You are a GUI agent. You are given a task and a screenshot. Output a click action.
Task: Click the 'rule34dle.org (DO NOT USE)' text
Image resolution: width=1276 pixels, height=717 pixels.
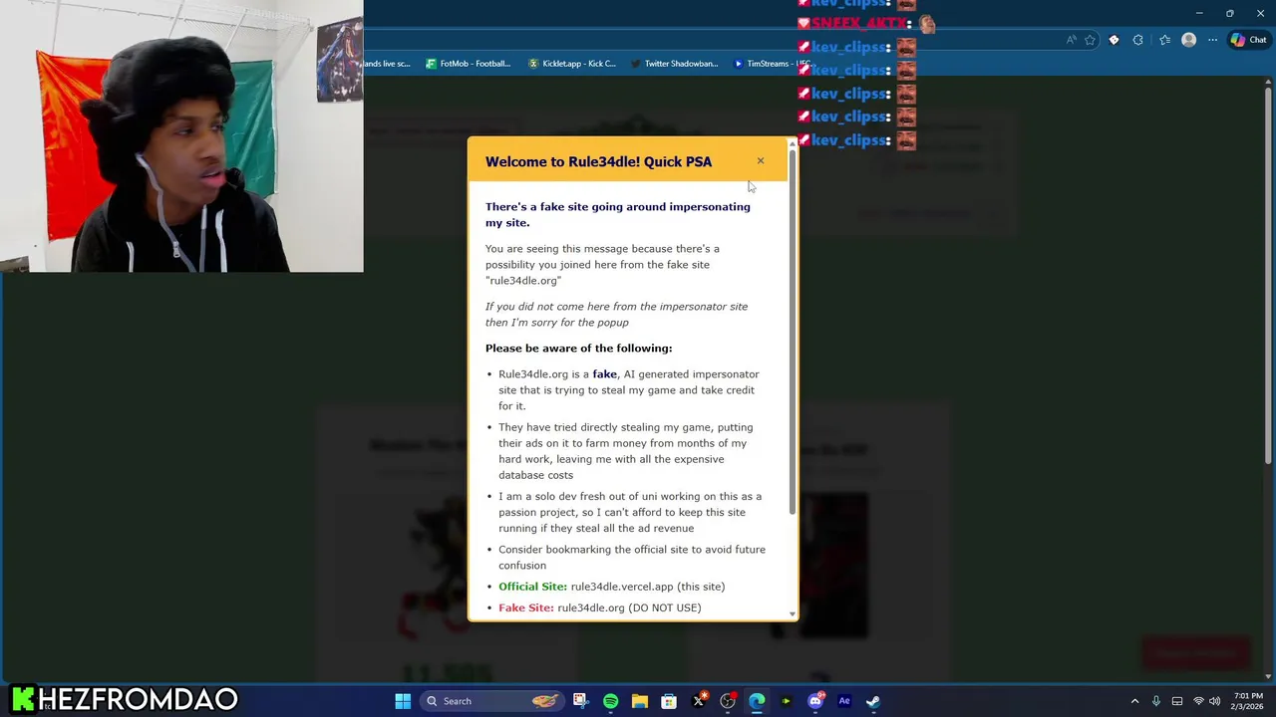629,607
